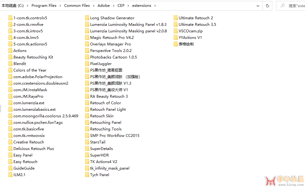Click folder icon of 1-com.tk.controlv5
Screen dimensions: 305x187
10,18
